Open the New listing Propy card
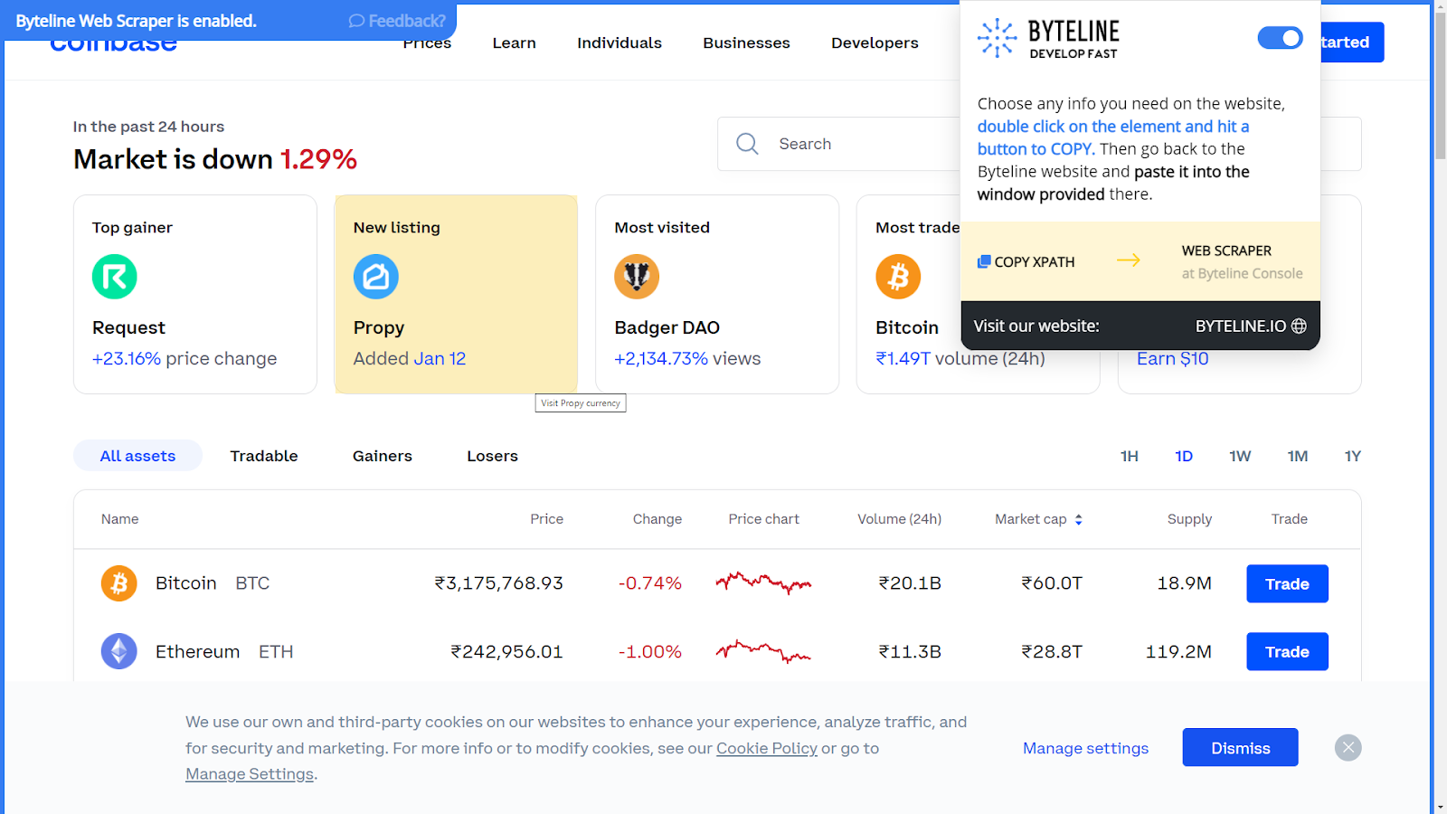This screenshot has height=814, width=1447. tap(457, 294)
